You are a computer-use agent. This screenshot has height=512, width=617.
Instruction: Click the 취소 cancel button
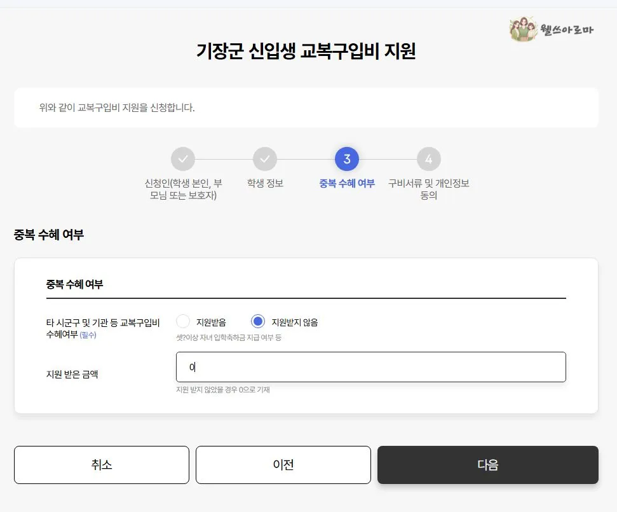102,465
